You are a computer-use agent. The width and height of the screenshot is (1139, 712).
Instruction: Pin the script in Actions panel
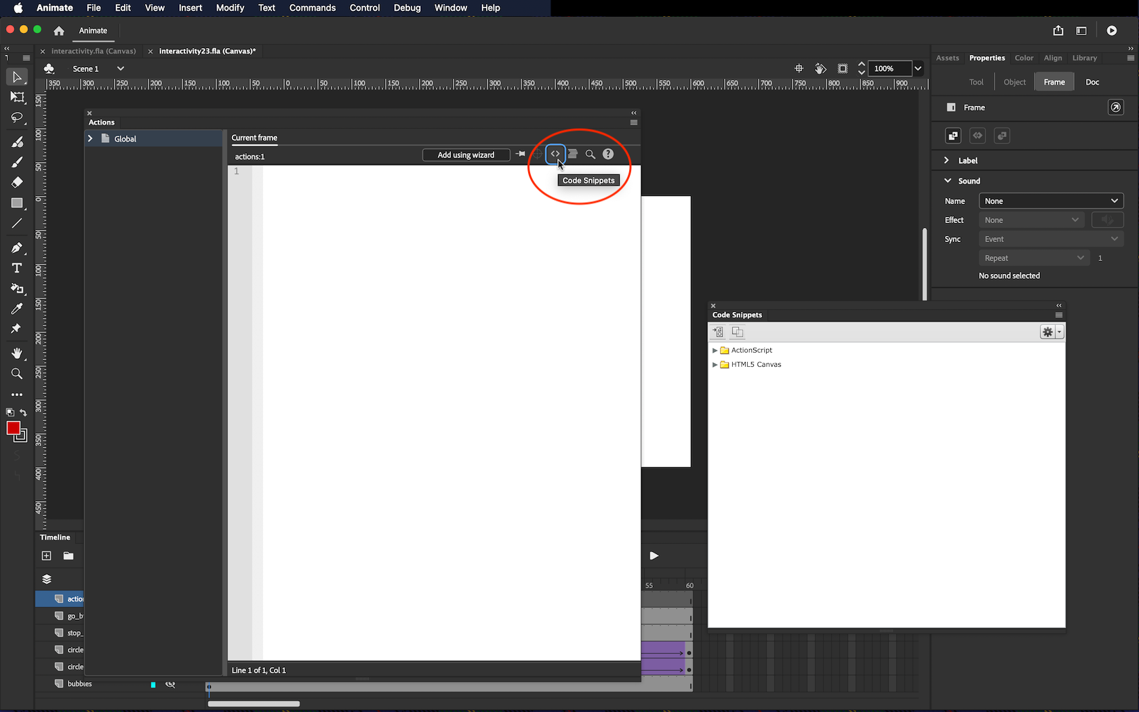coord(520,155)
